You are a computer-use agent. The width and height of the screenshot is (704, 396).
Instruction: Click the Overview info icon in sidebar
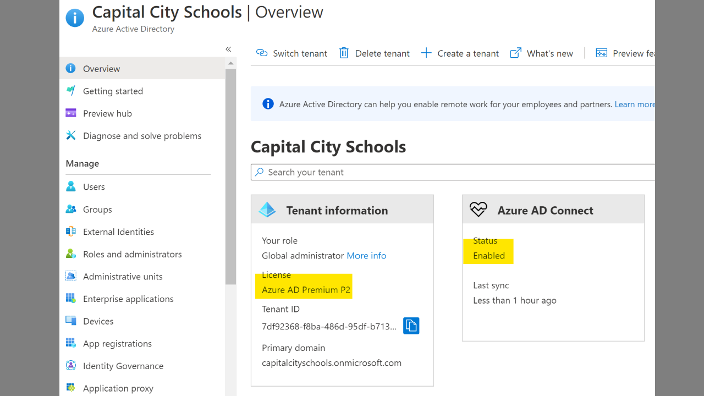point(70,68)
